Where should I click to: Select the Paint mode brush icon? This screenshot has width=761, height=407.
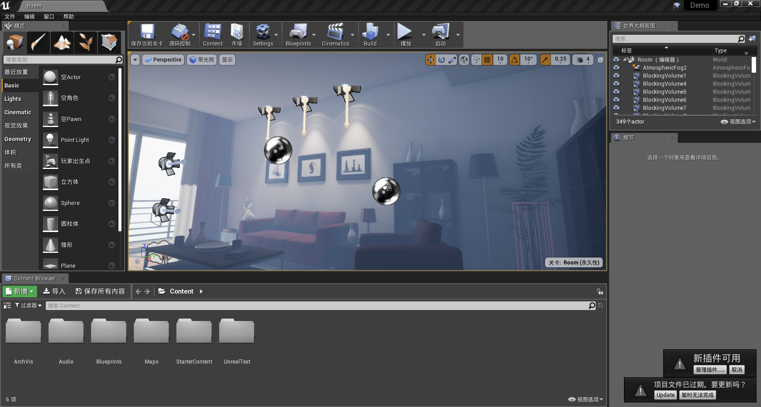point(38,42)
